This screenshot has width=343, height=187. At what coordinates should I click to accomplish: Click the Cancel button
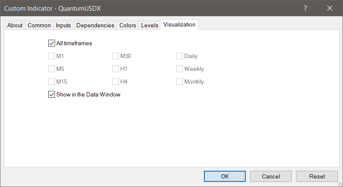(x=271, y=176)
